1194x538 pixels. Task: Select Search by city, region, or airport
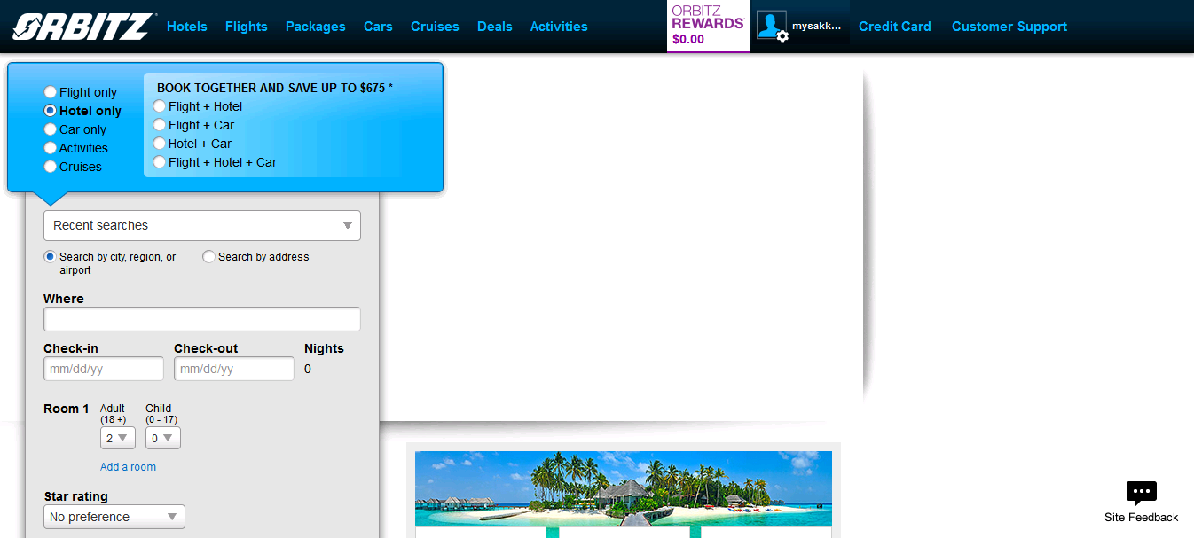51,257
